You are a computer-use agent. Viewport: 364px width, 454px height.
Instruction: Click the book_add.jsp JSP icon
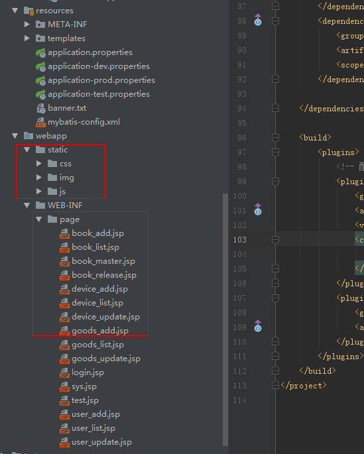click(64, 233)
